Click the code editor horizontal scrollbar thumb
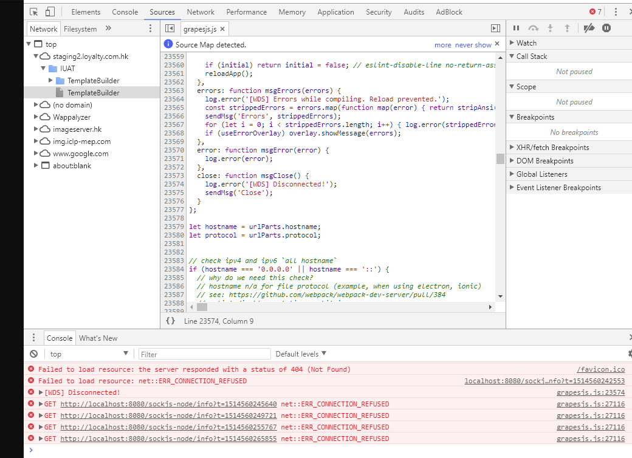Screen dimensions: 632x458 click(x=202, y=307)
